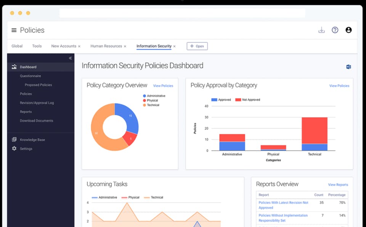Open Proposed Policies in the sidebar
The height and width of the screenshot is (227, 366).
coord(38,85)
